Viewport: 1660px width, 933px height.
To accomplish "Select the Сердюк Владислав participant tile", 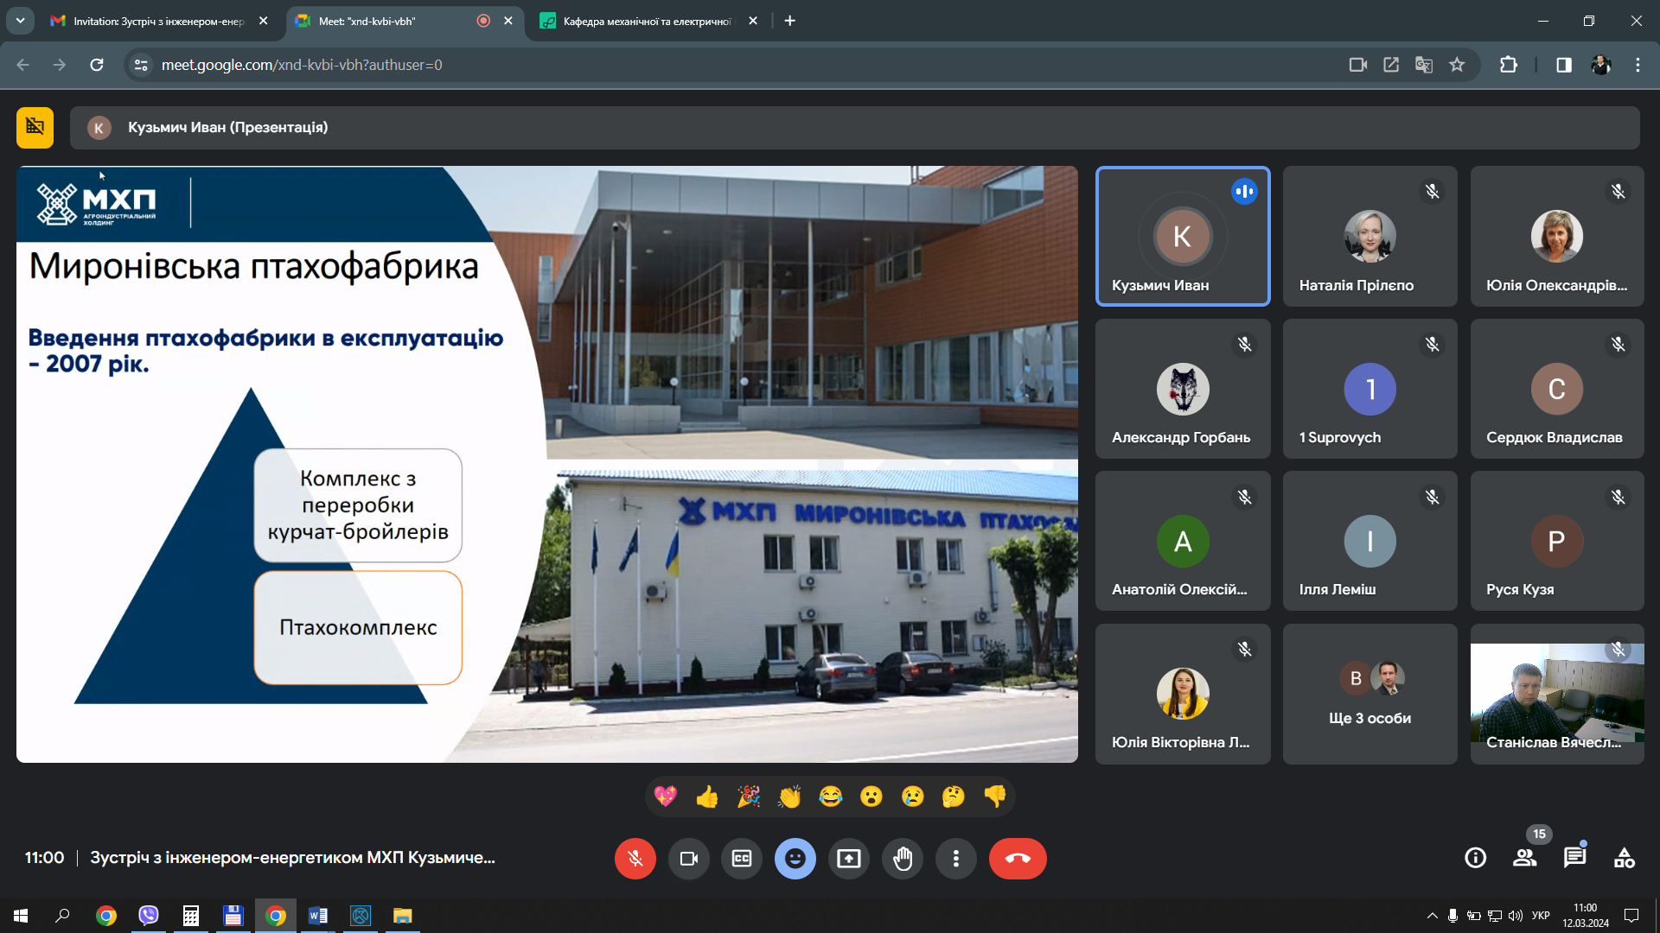I will [1557, 389].
